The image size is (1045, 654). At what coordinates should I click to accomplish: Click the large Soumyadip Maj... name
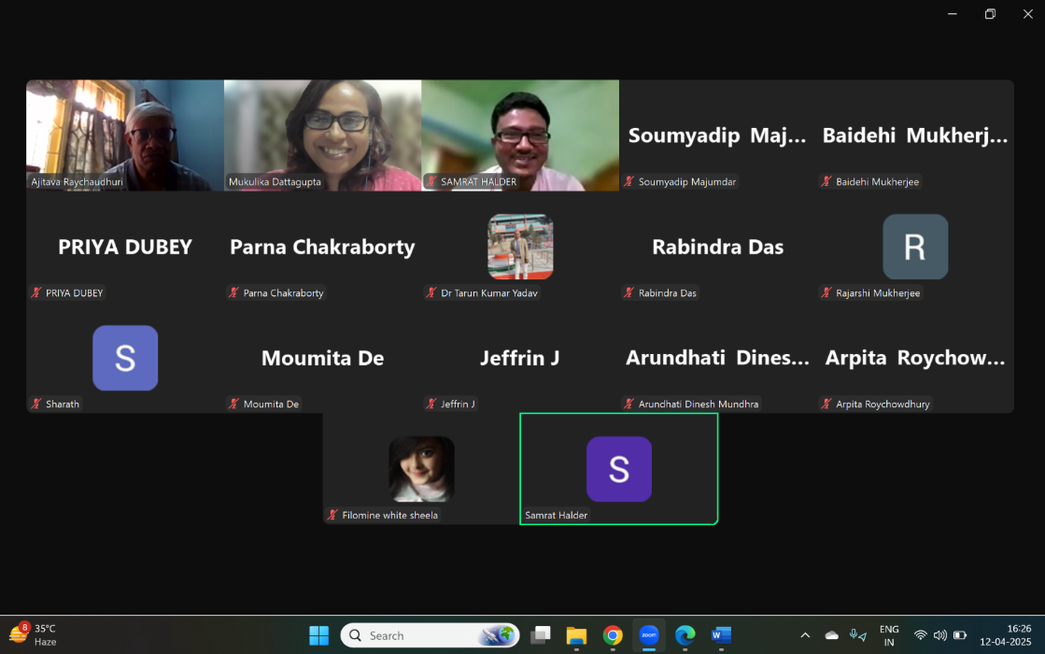pos(717,135)
